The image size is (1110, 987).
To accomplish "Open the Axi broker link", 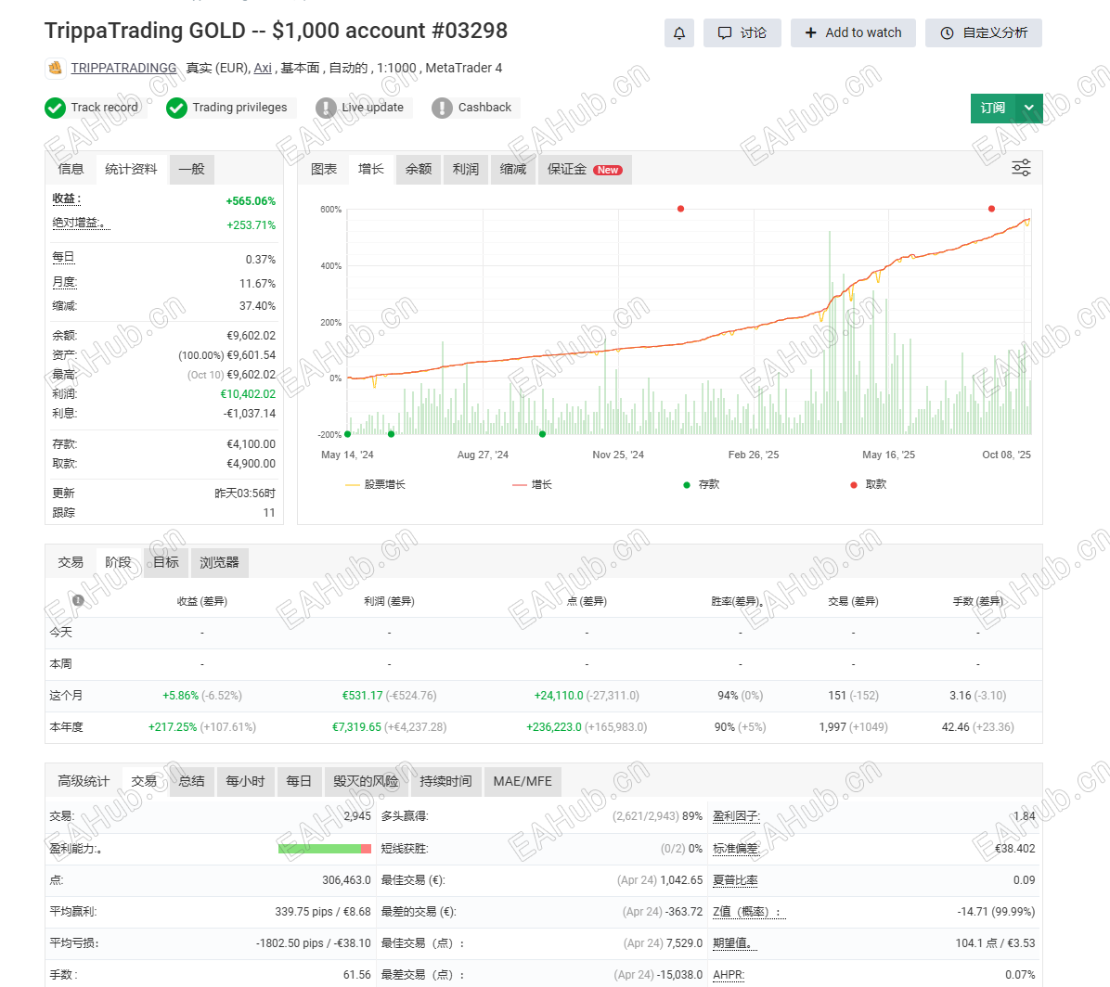I will (x=263, y=68).
